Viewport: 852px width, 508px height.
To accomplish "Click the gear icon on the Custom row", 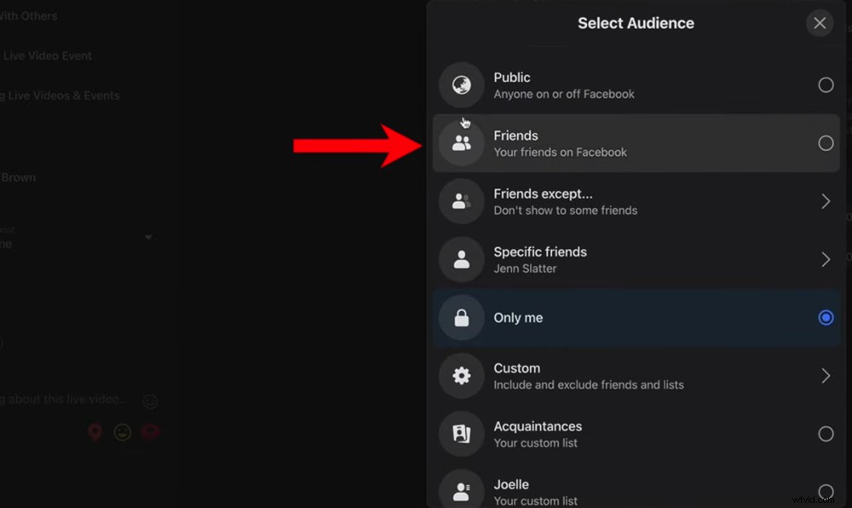I will tap(460, 375).
